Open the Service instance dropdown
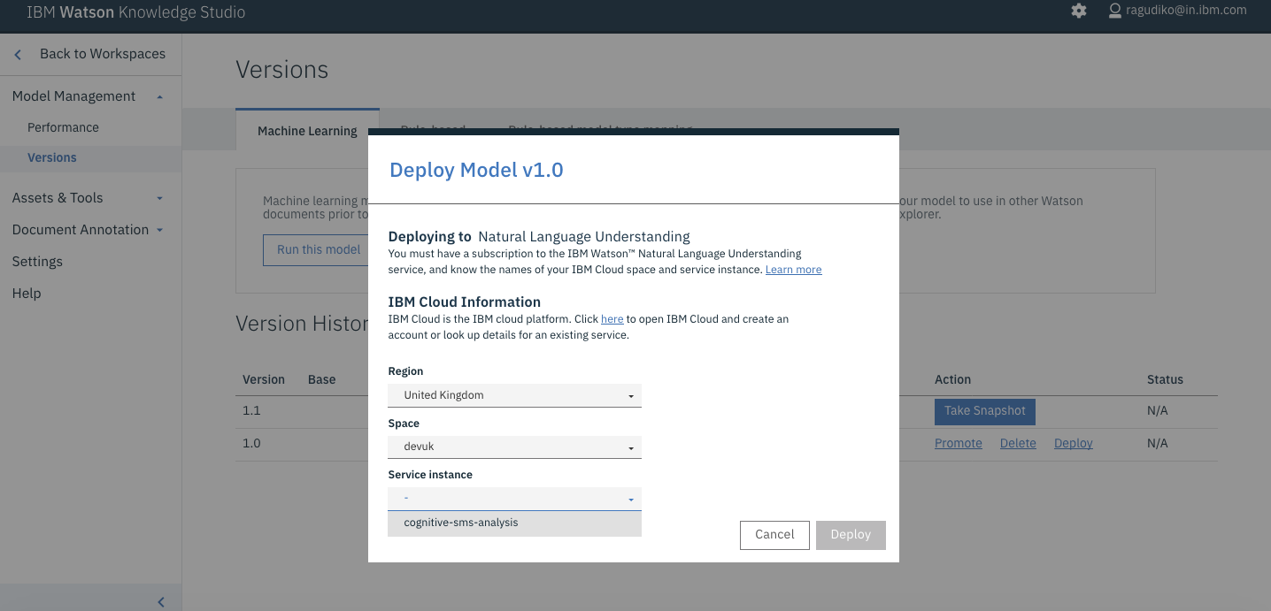The height and width of the screenshot is (611, 1271). (514, 499)
